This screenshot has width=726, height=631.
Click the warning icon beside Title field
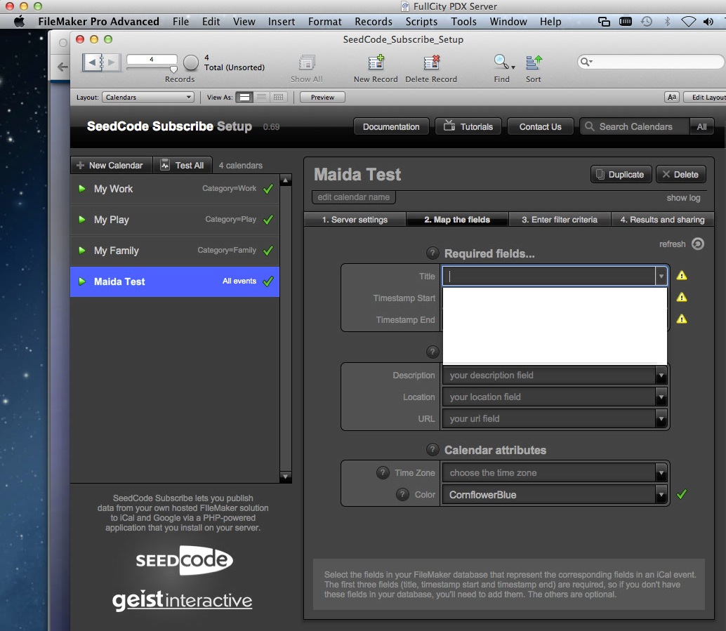click(682, 276)
